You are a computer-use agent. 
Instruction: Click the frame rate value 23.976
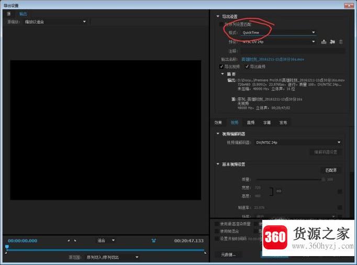click(x=259, y=207)
